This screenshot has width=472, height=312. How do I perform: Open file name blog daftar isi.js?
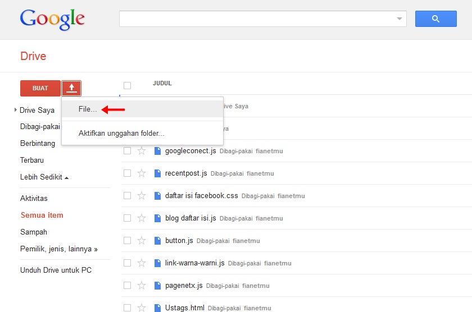(190, 218)
